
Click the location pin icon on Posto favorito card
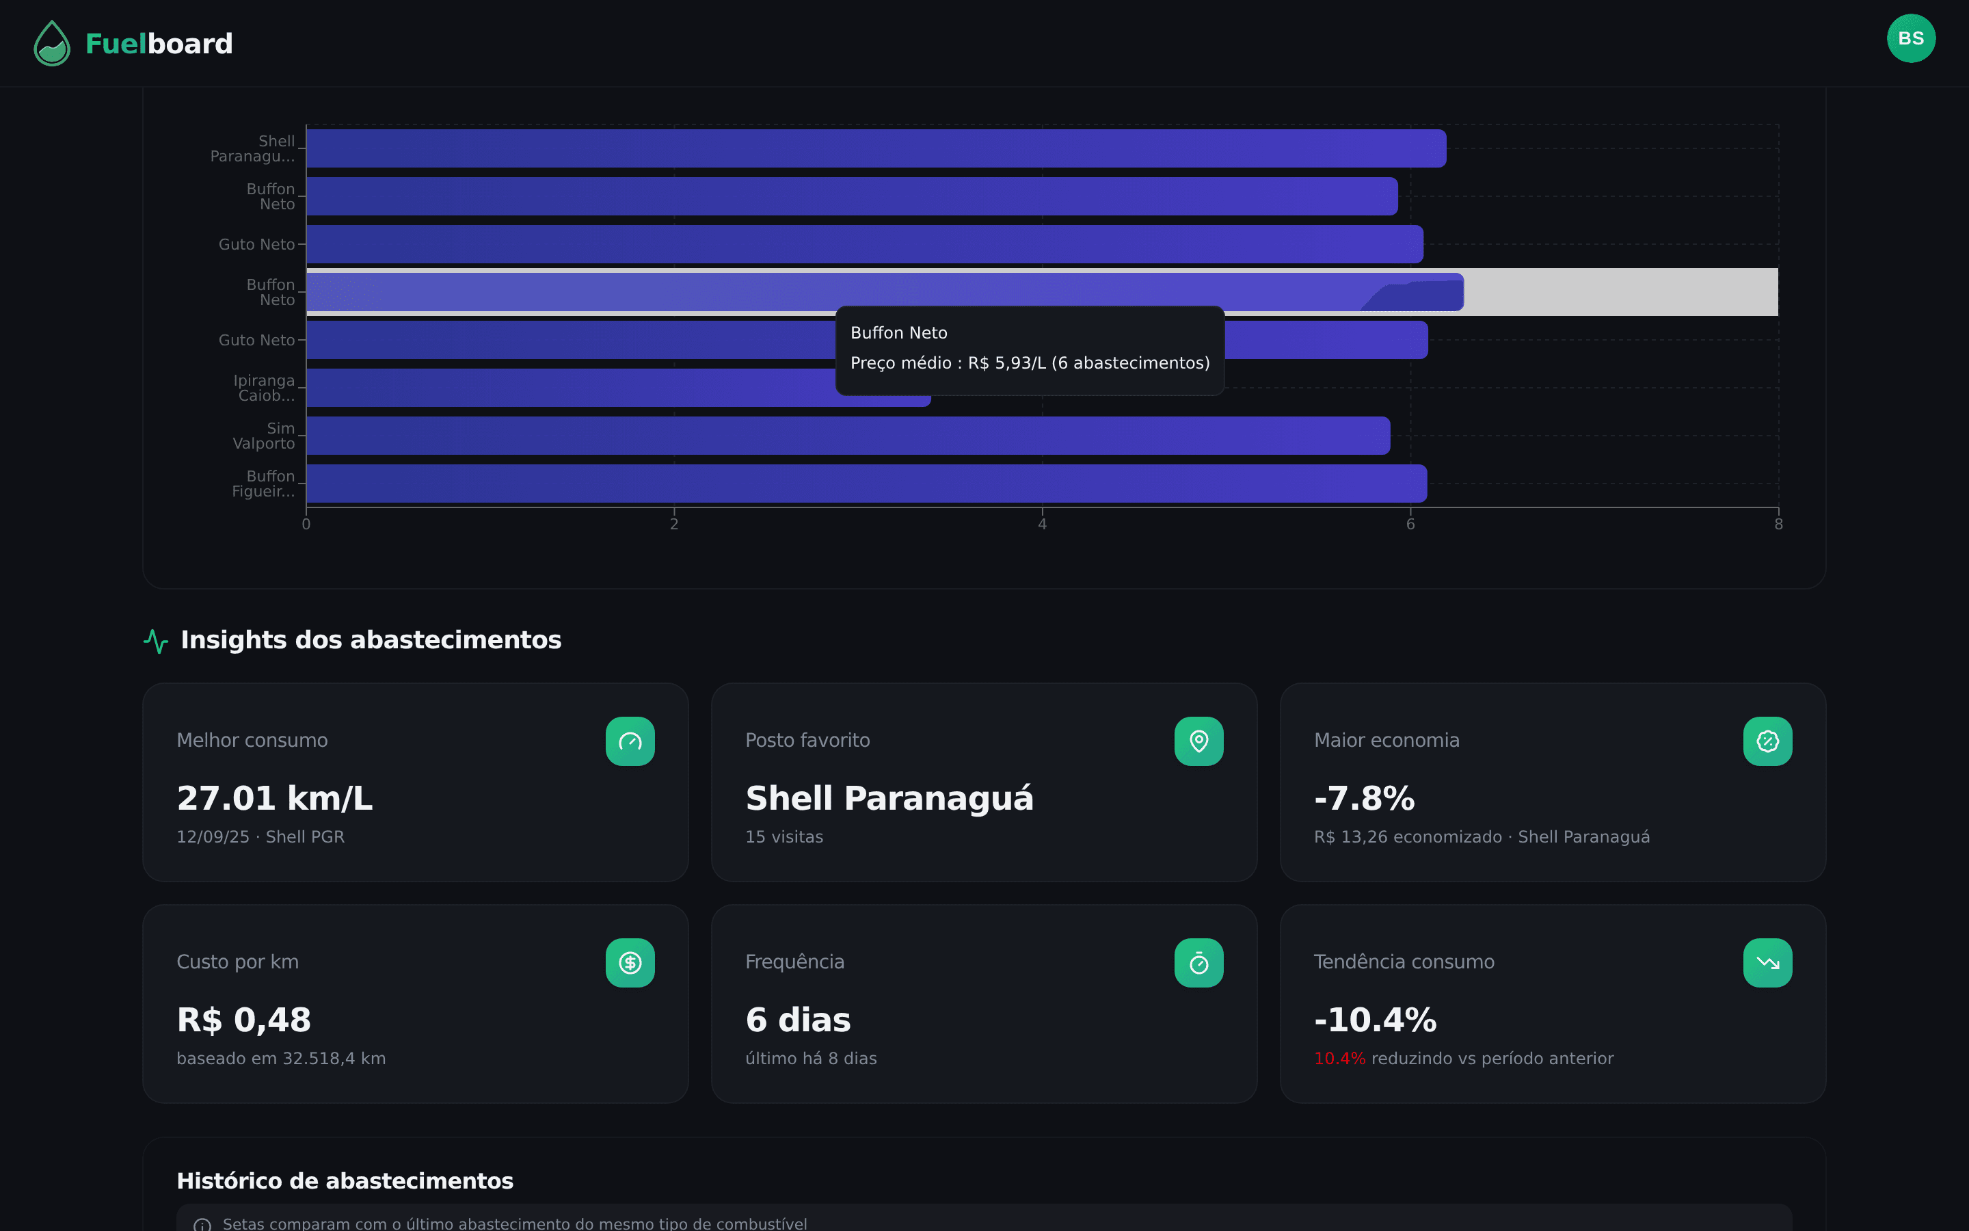point(1198,741)
